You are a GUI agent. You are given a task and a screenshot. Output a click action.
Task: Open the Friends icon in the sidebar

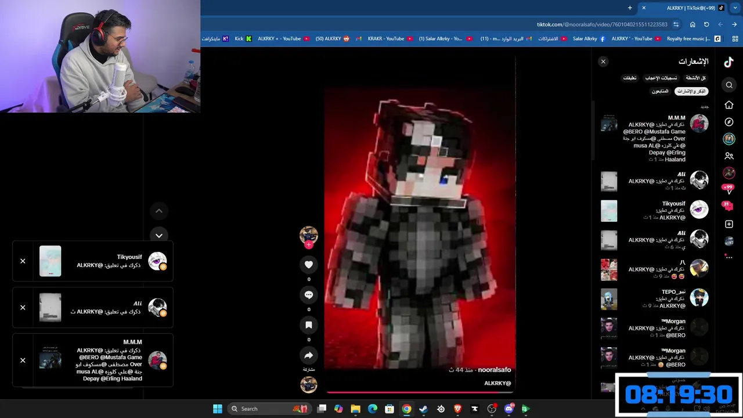[729, 156]
